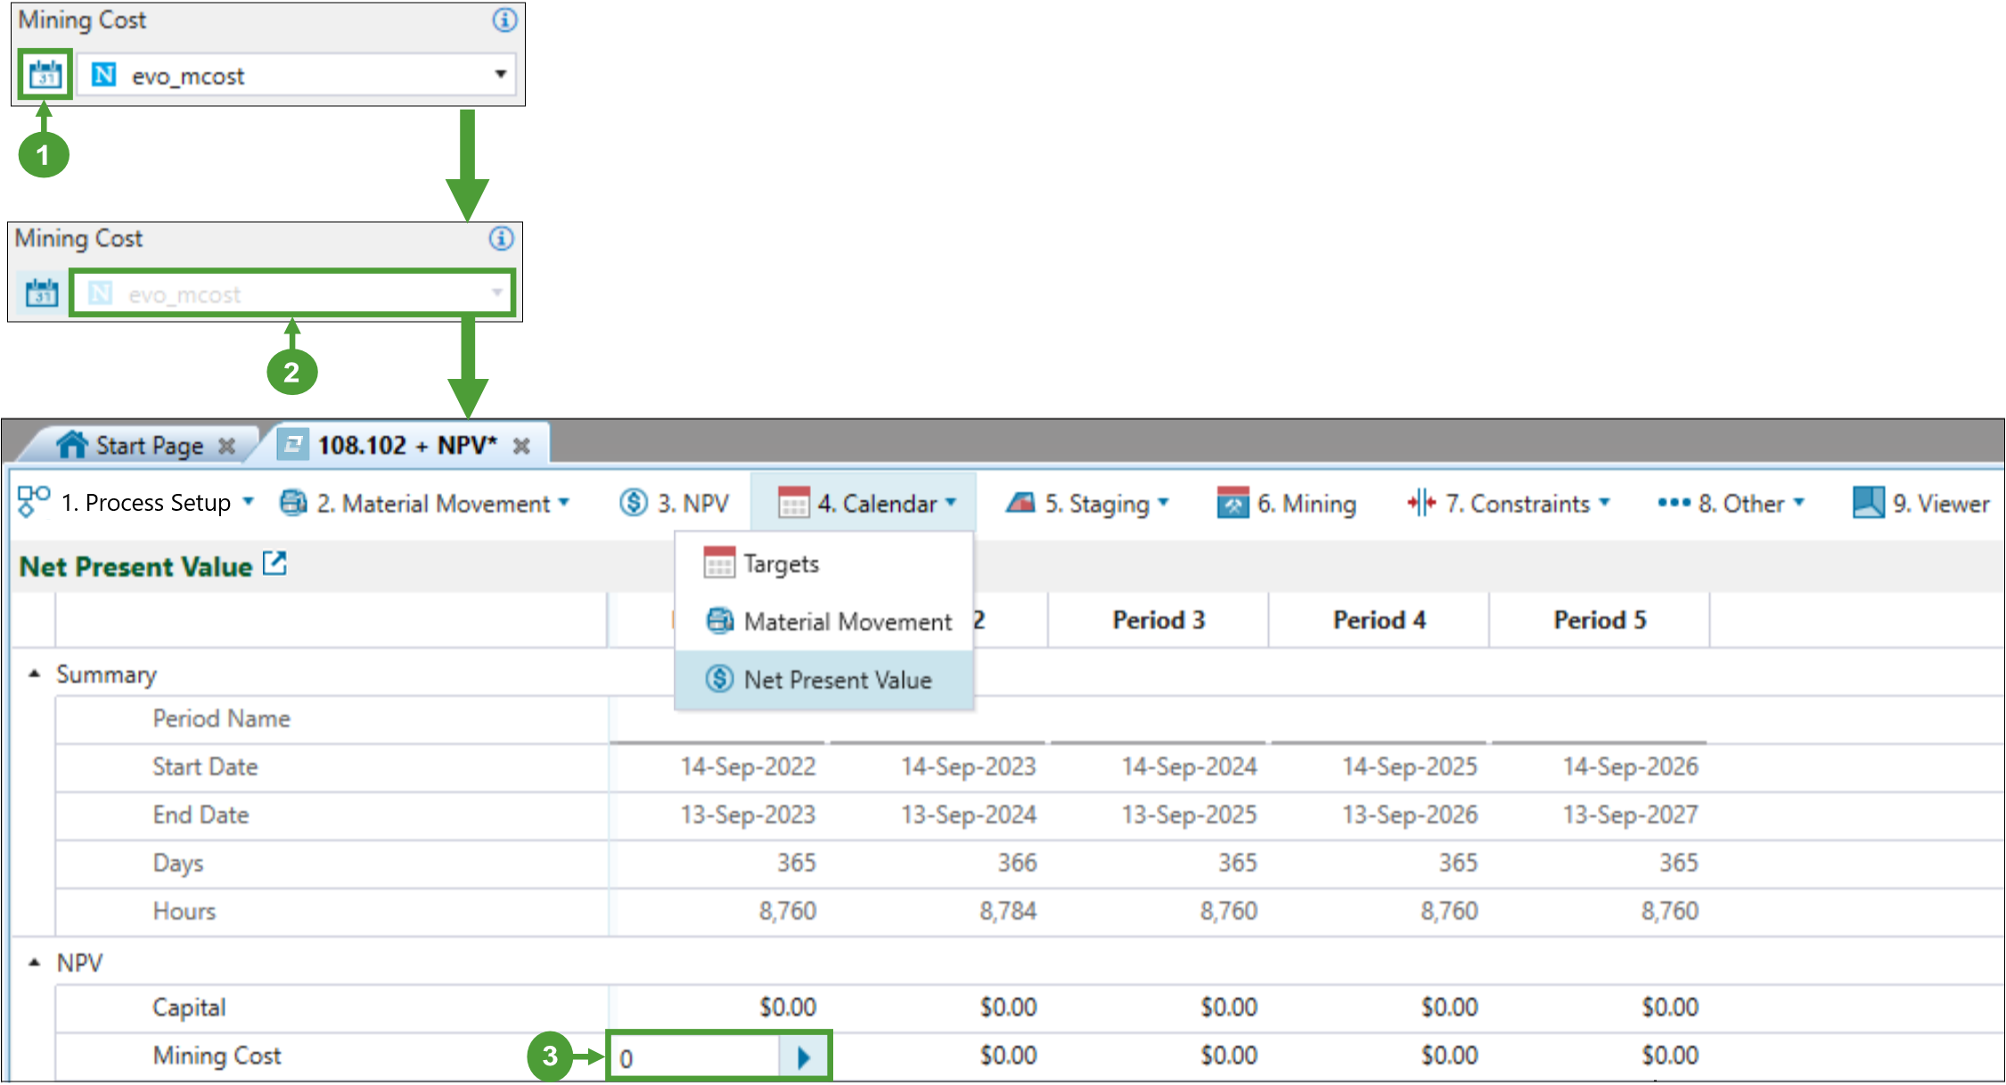The width and height of the screenshot is (2006, 1085).
Task: Collapse the Summary section
Action: pyautogui.click(x=34, y=674)
